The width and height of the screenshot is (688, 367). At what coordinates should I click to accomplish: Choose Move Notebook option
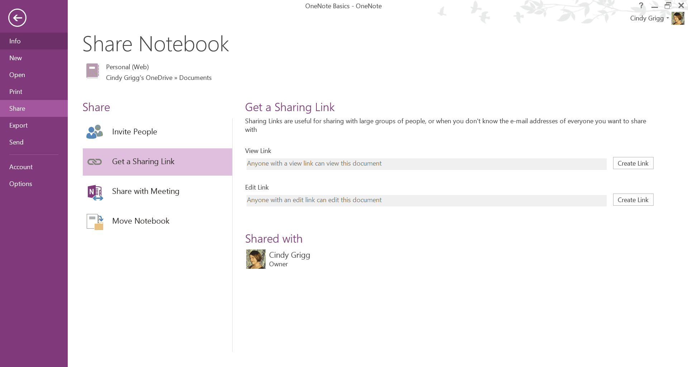pos(157,221)
